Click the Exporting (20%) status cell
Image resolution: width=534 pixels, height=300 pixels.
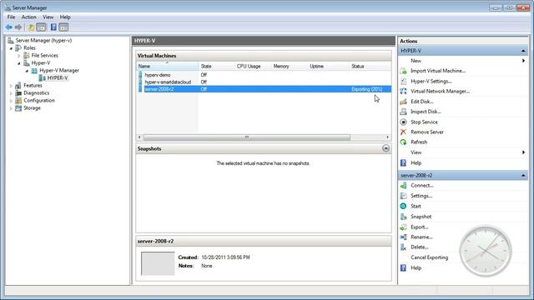point(367,89)
